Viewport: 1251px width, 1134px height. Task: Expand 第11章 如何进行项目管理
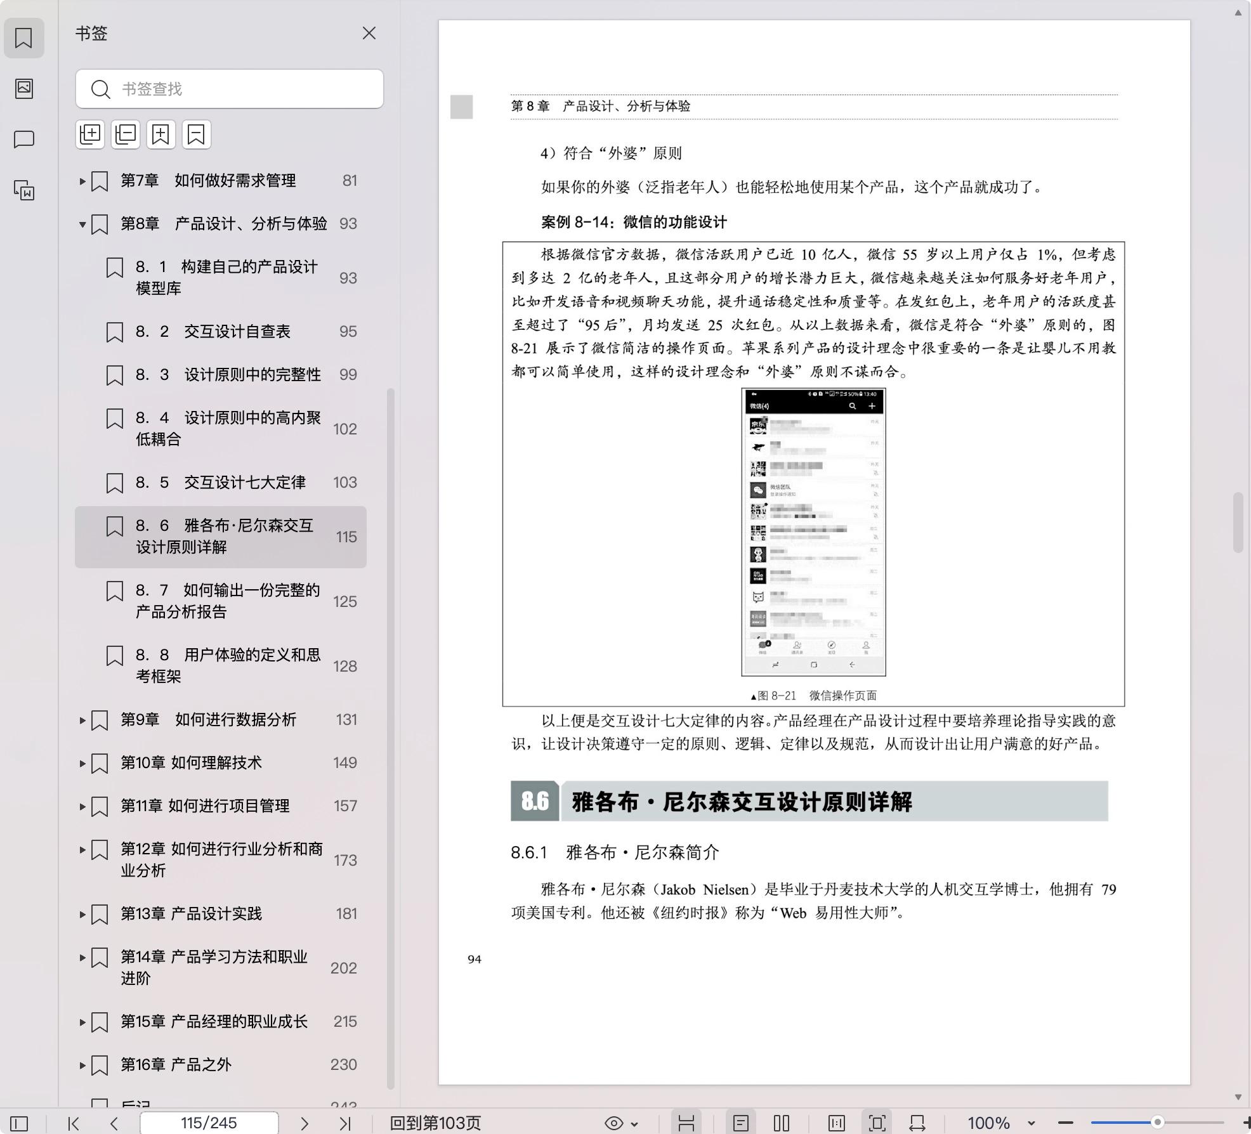(82, 807)
